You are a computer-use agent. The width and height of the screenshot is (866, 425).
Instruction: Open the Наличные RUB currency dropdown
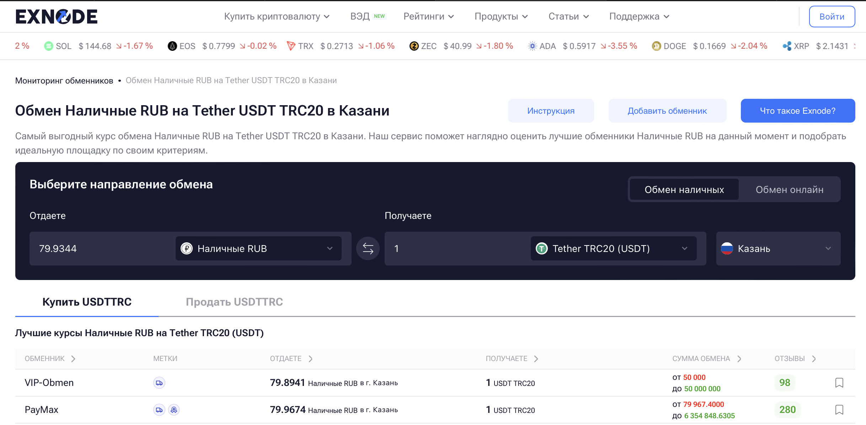click(x=258, y=248)
